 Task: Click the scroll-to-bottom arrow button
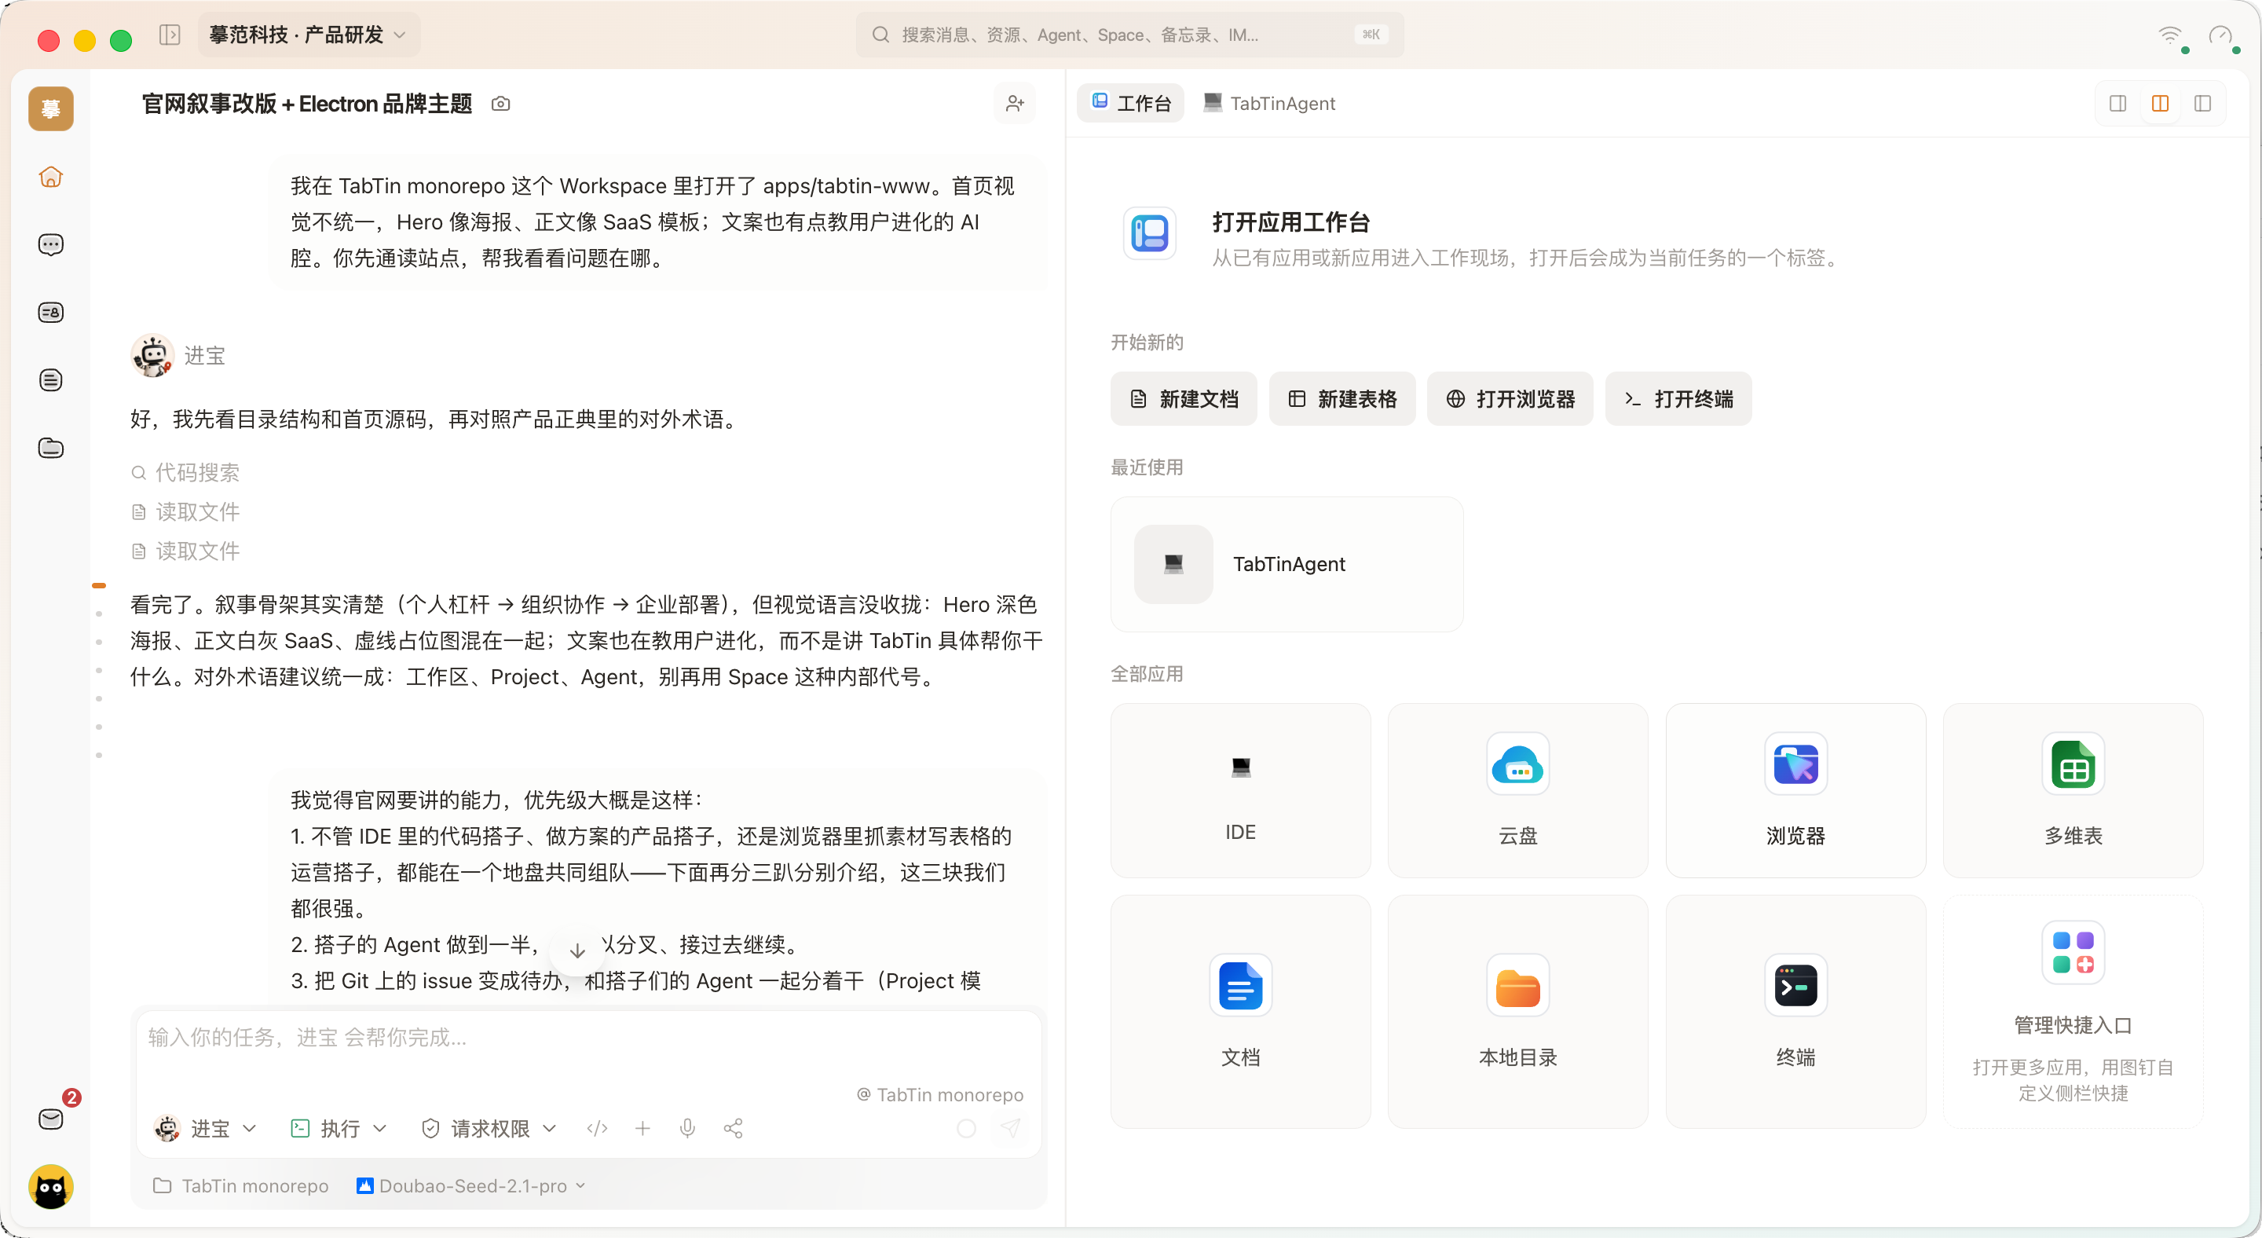(577, 950)
